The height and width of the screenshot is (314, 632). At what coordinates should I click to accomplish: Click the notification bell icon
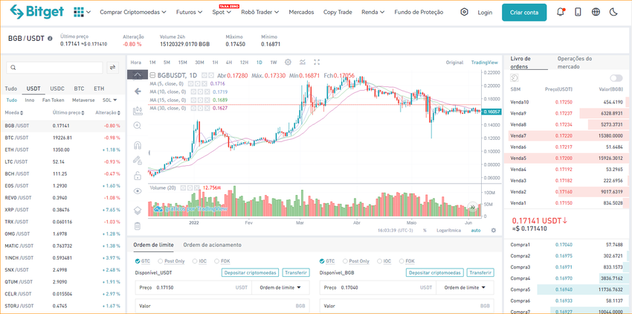coord(561,12)
